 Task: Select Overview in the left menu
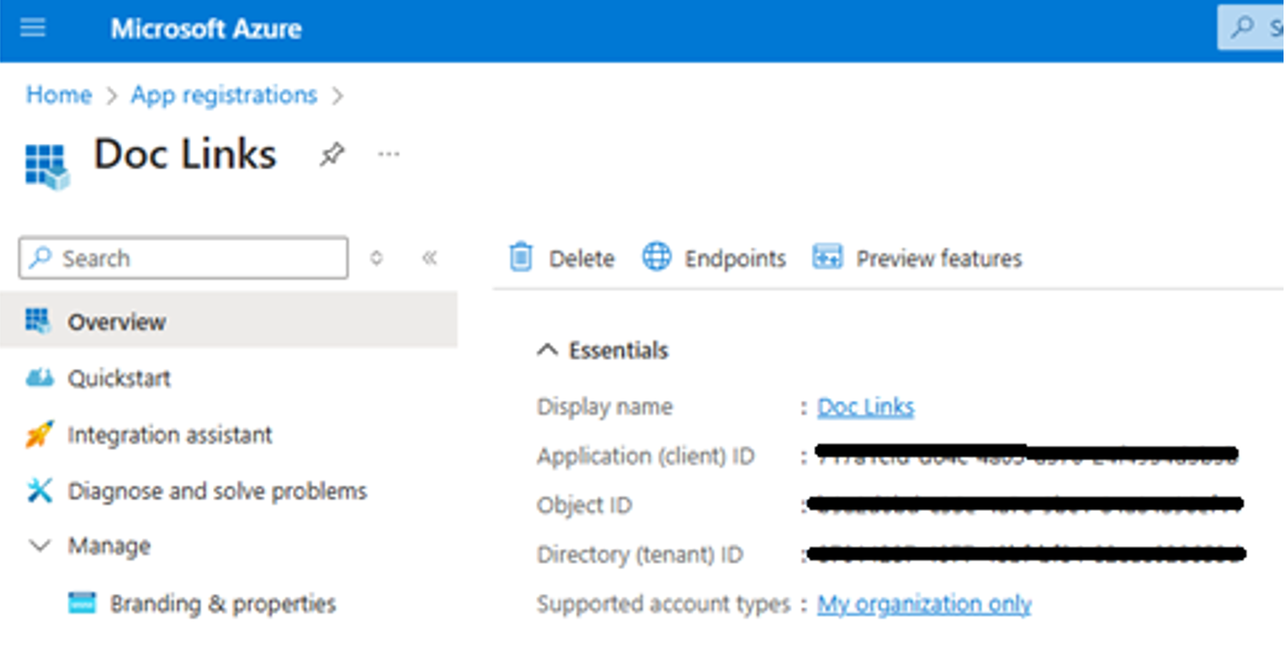point(116,322)
